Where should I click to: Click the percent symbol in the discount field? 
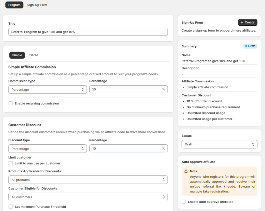point(163,149)
